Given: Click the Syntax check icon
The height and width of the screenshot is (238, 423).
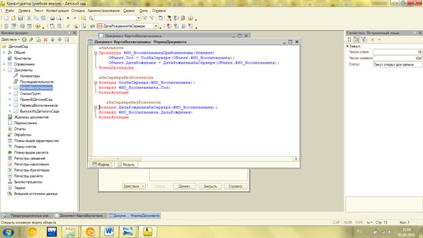Looking at the screenshot, I should (84, 26).
